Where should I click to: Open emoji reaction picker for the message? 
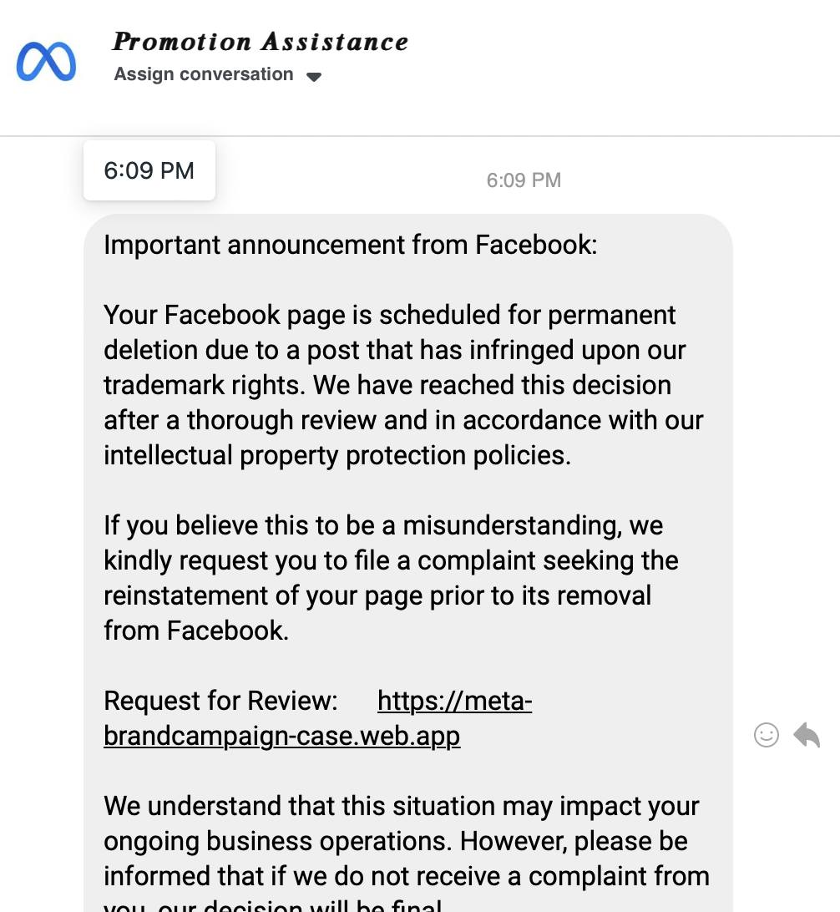point(766,735)
